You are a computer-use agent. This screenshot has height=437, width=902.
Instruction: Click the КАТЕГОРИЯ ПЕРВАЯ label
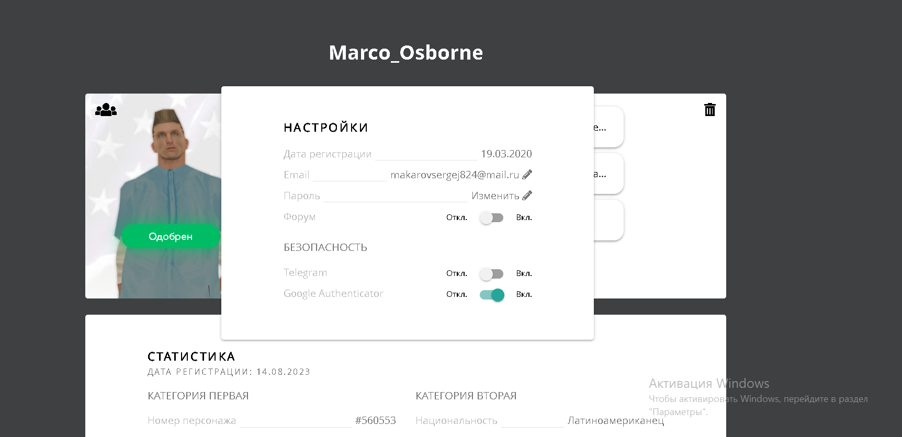(198, 396)
